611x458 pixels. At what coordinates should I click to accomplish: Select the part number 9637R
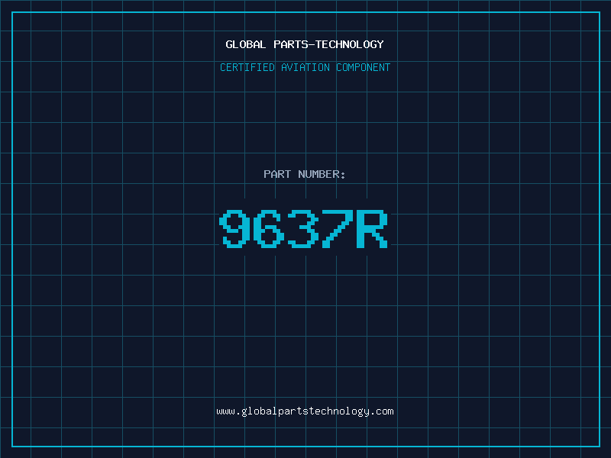coord(303,229)
